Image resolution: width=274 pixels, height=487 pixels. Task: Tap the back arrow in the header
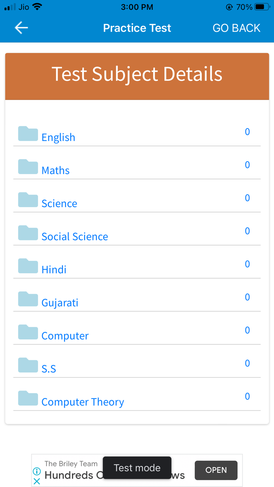click(21, 28)
